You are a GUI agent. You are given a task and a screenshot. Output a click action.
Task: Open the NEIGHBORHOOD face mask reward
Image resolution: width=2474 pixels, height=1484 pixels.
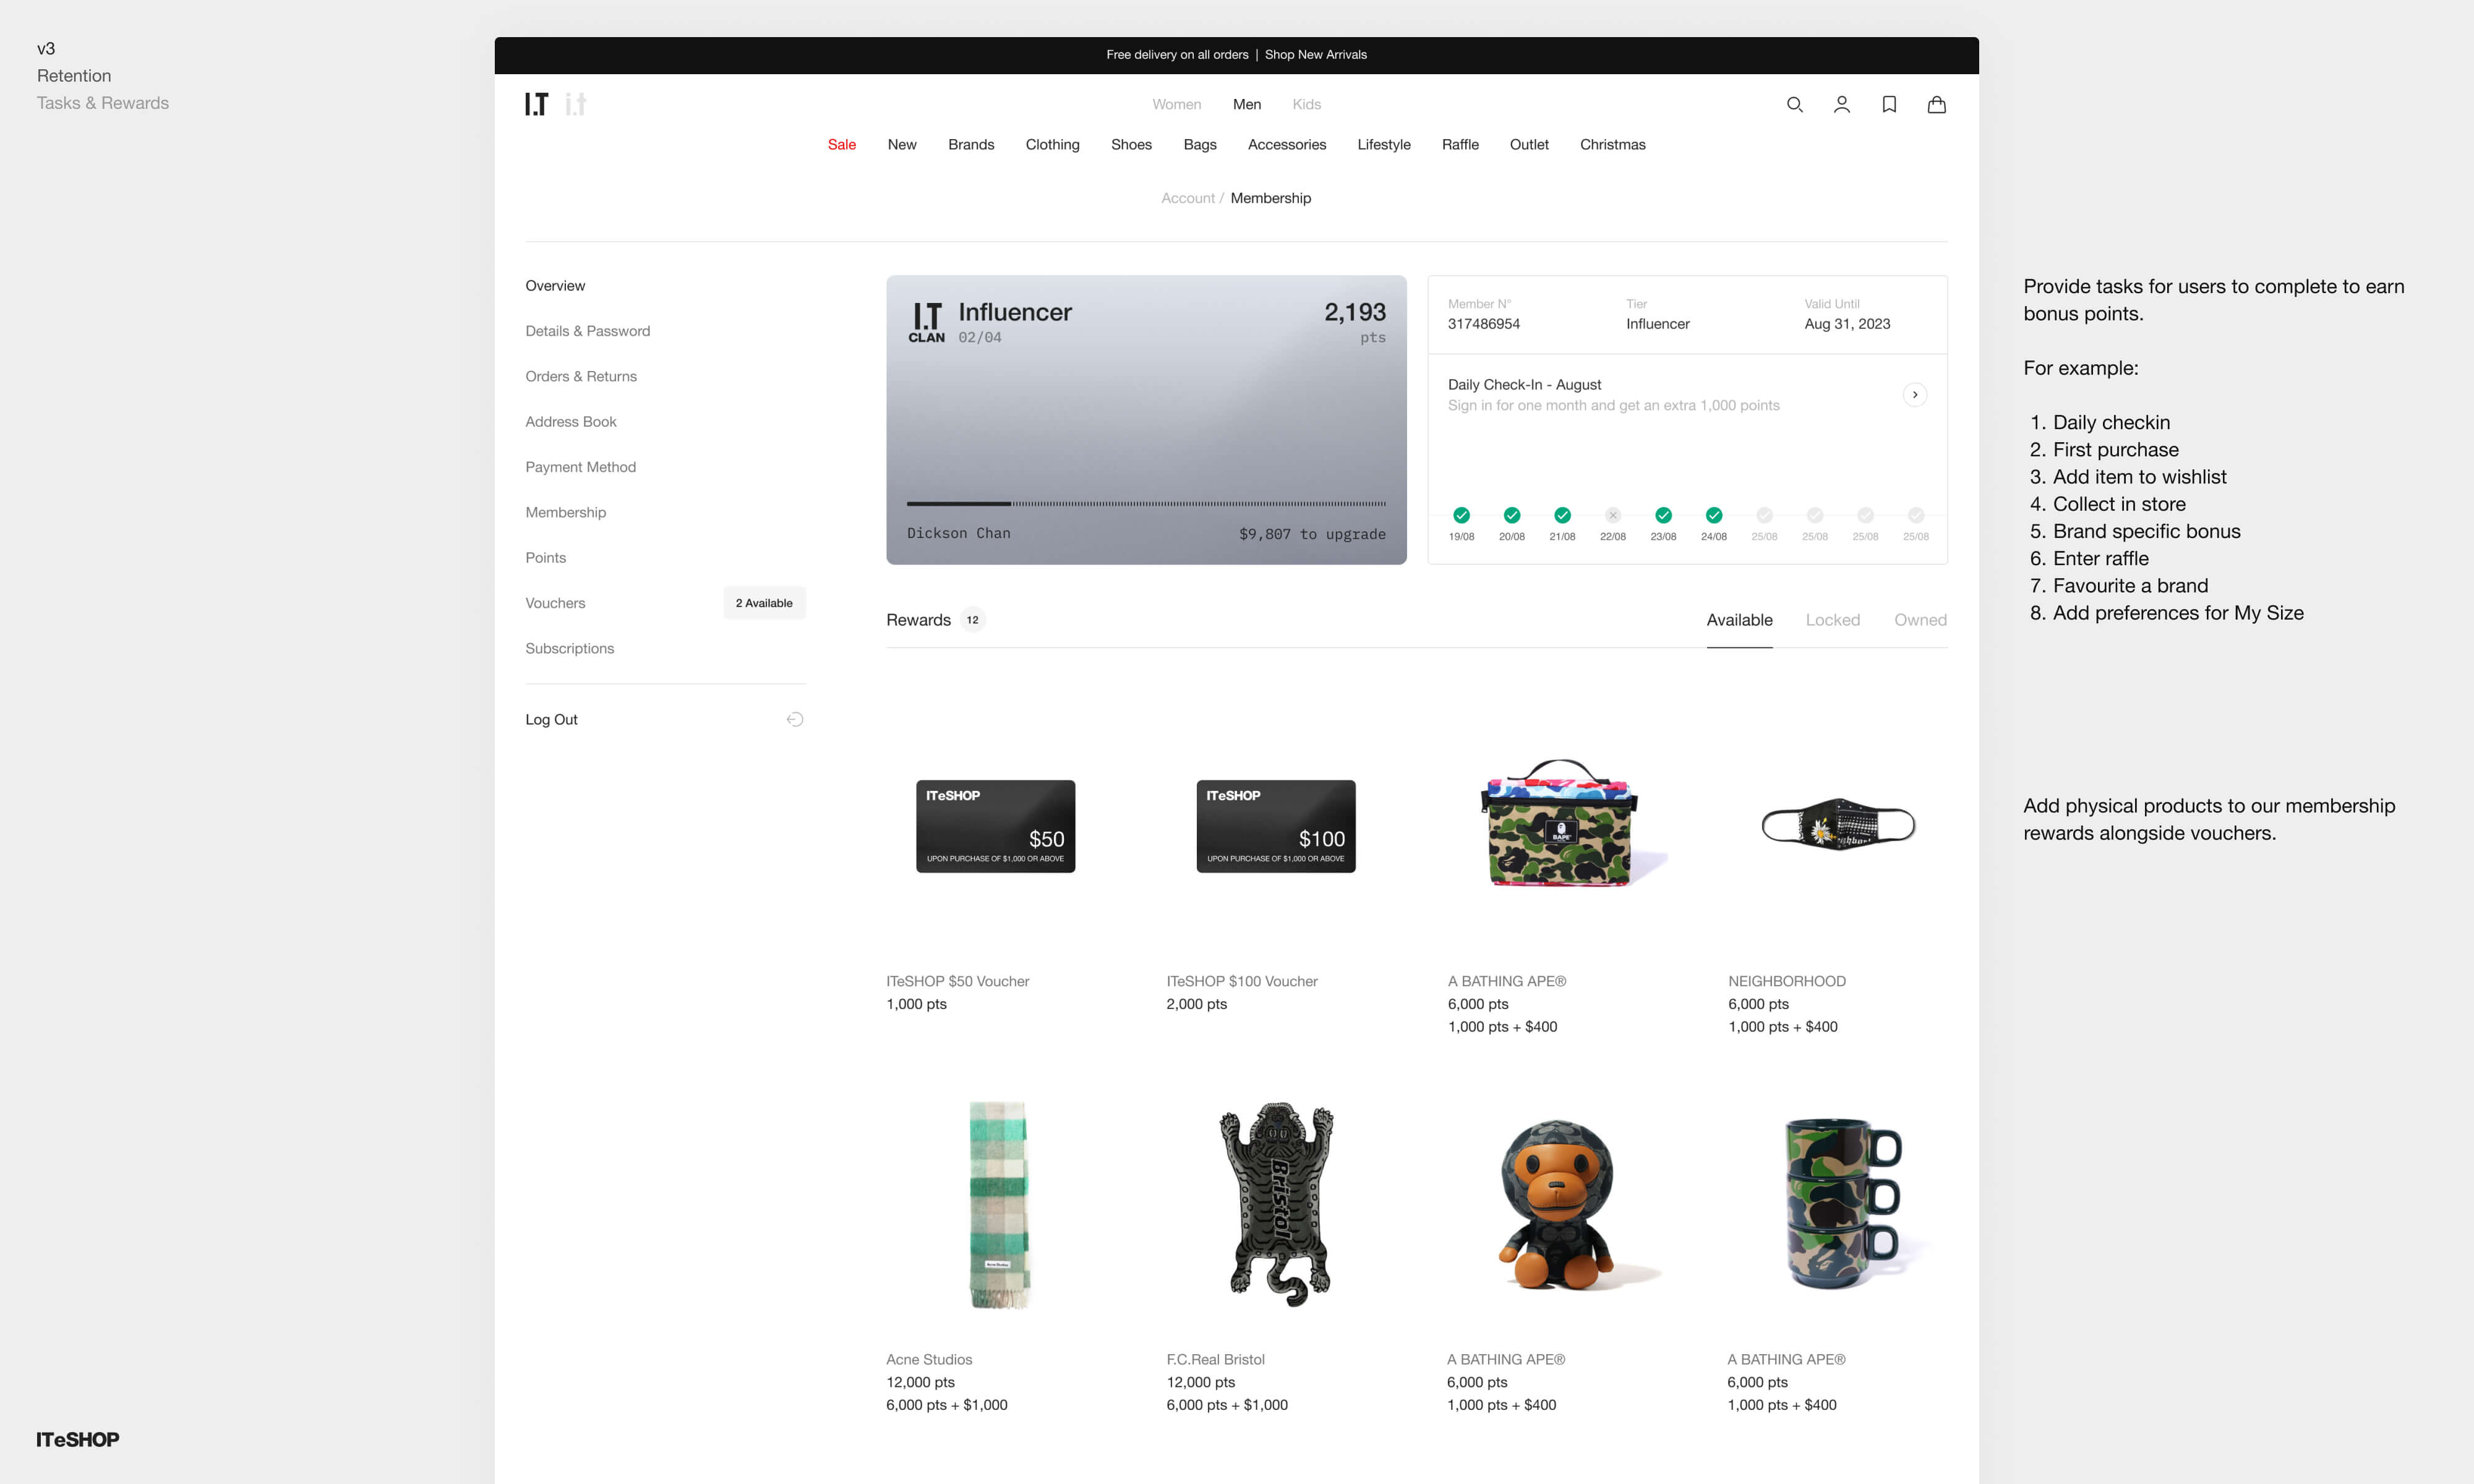point(1838,825)
